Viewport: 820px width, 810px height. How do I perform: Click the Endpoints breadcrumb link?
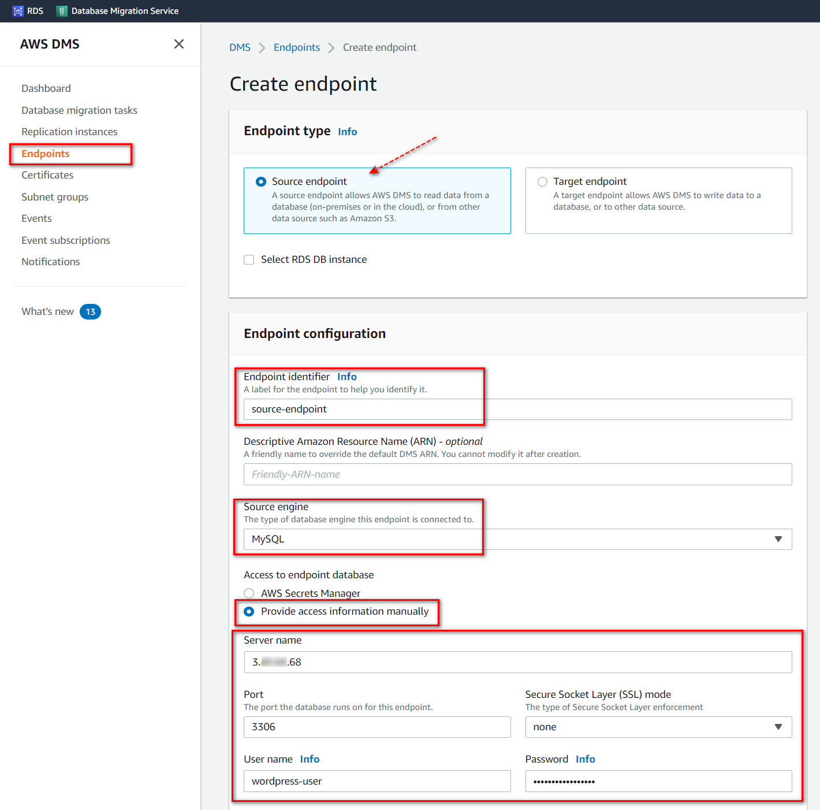pyautogui.click(x=297, y=47)
